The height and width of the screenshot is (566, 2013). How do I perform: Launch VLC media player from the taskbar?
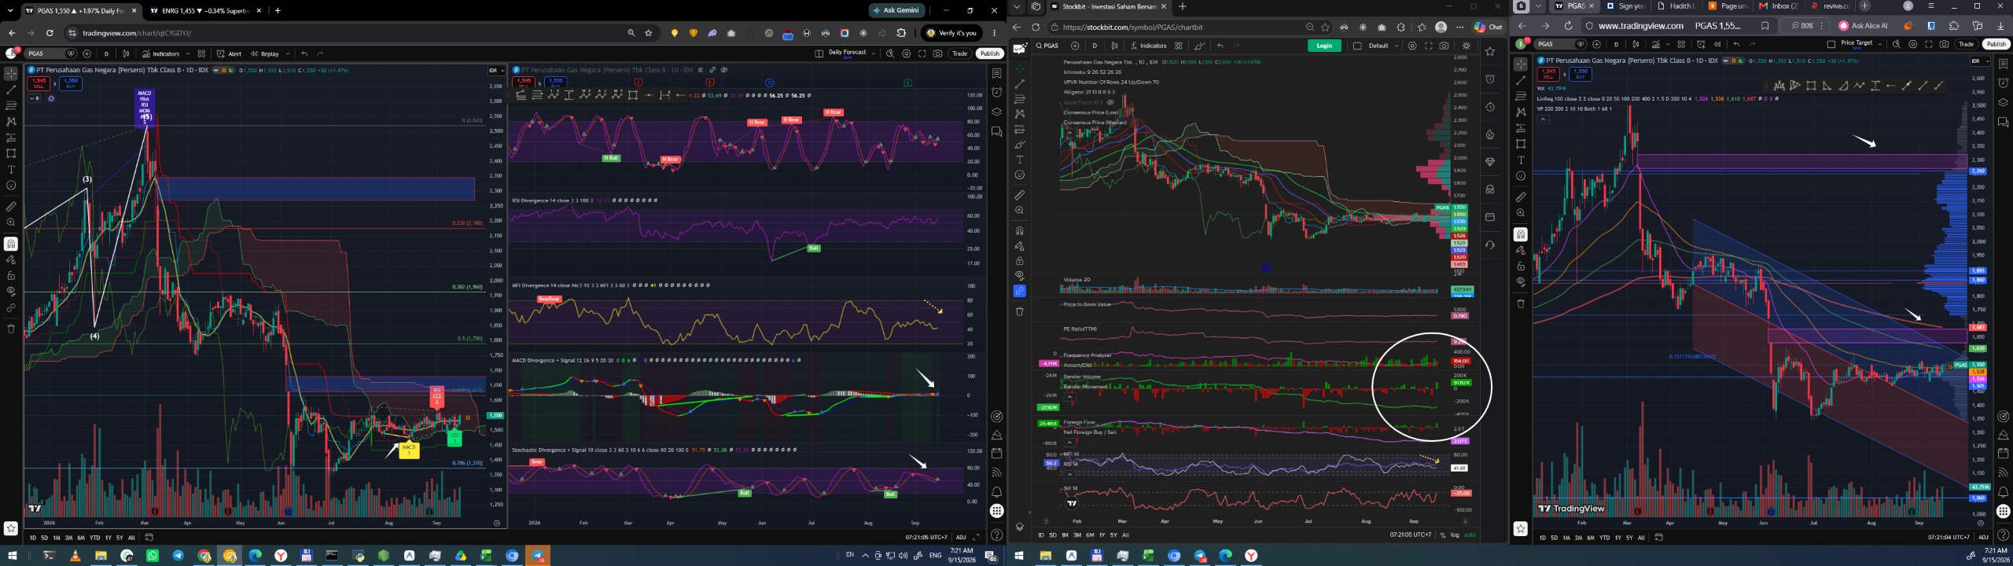[75, 556]
